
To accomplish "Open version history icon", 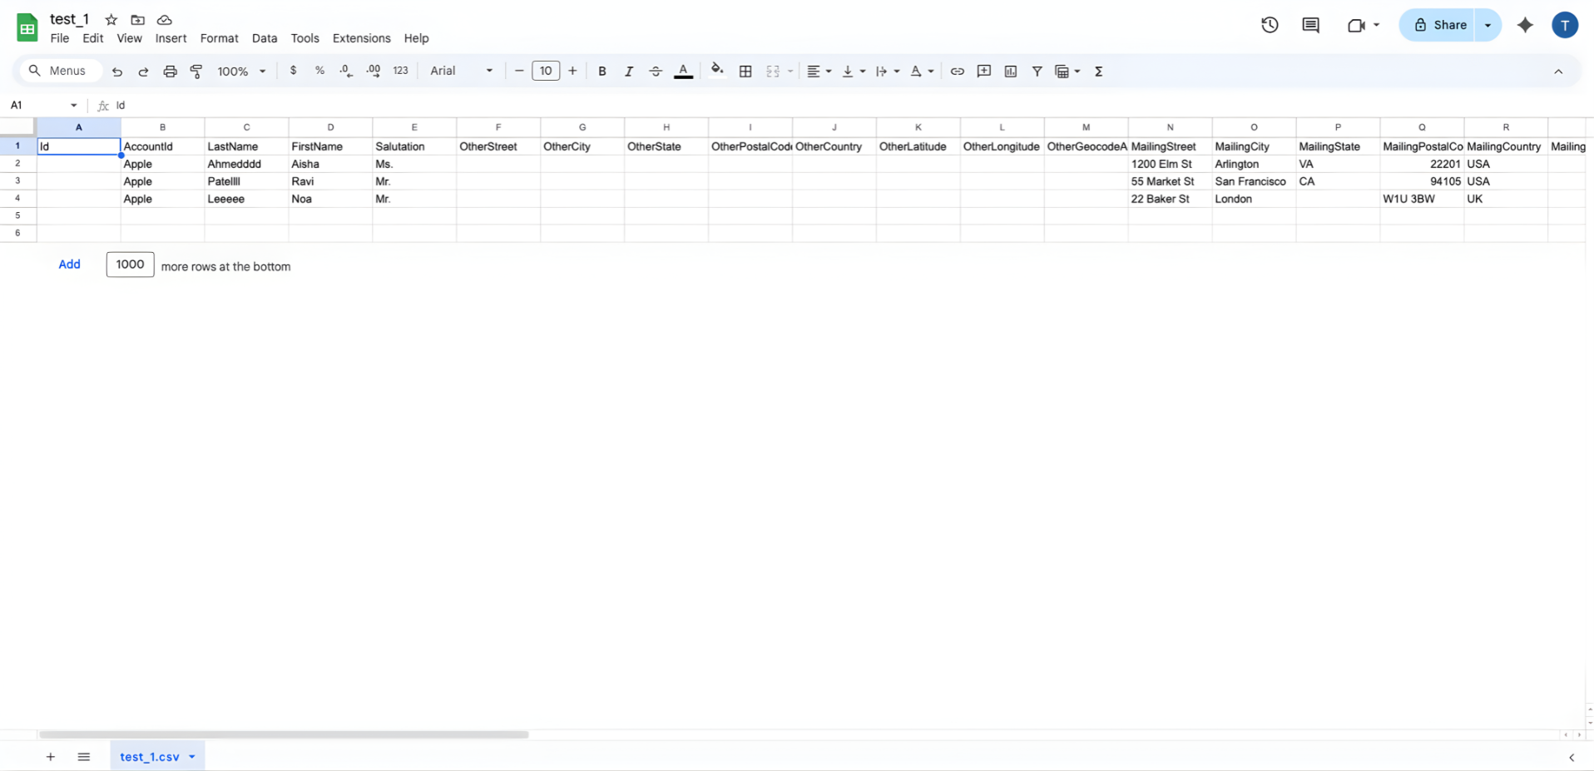I will point(1269,25).
